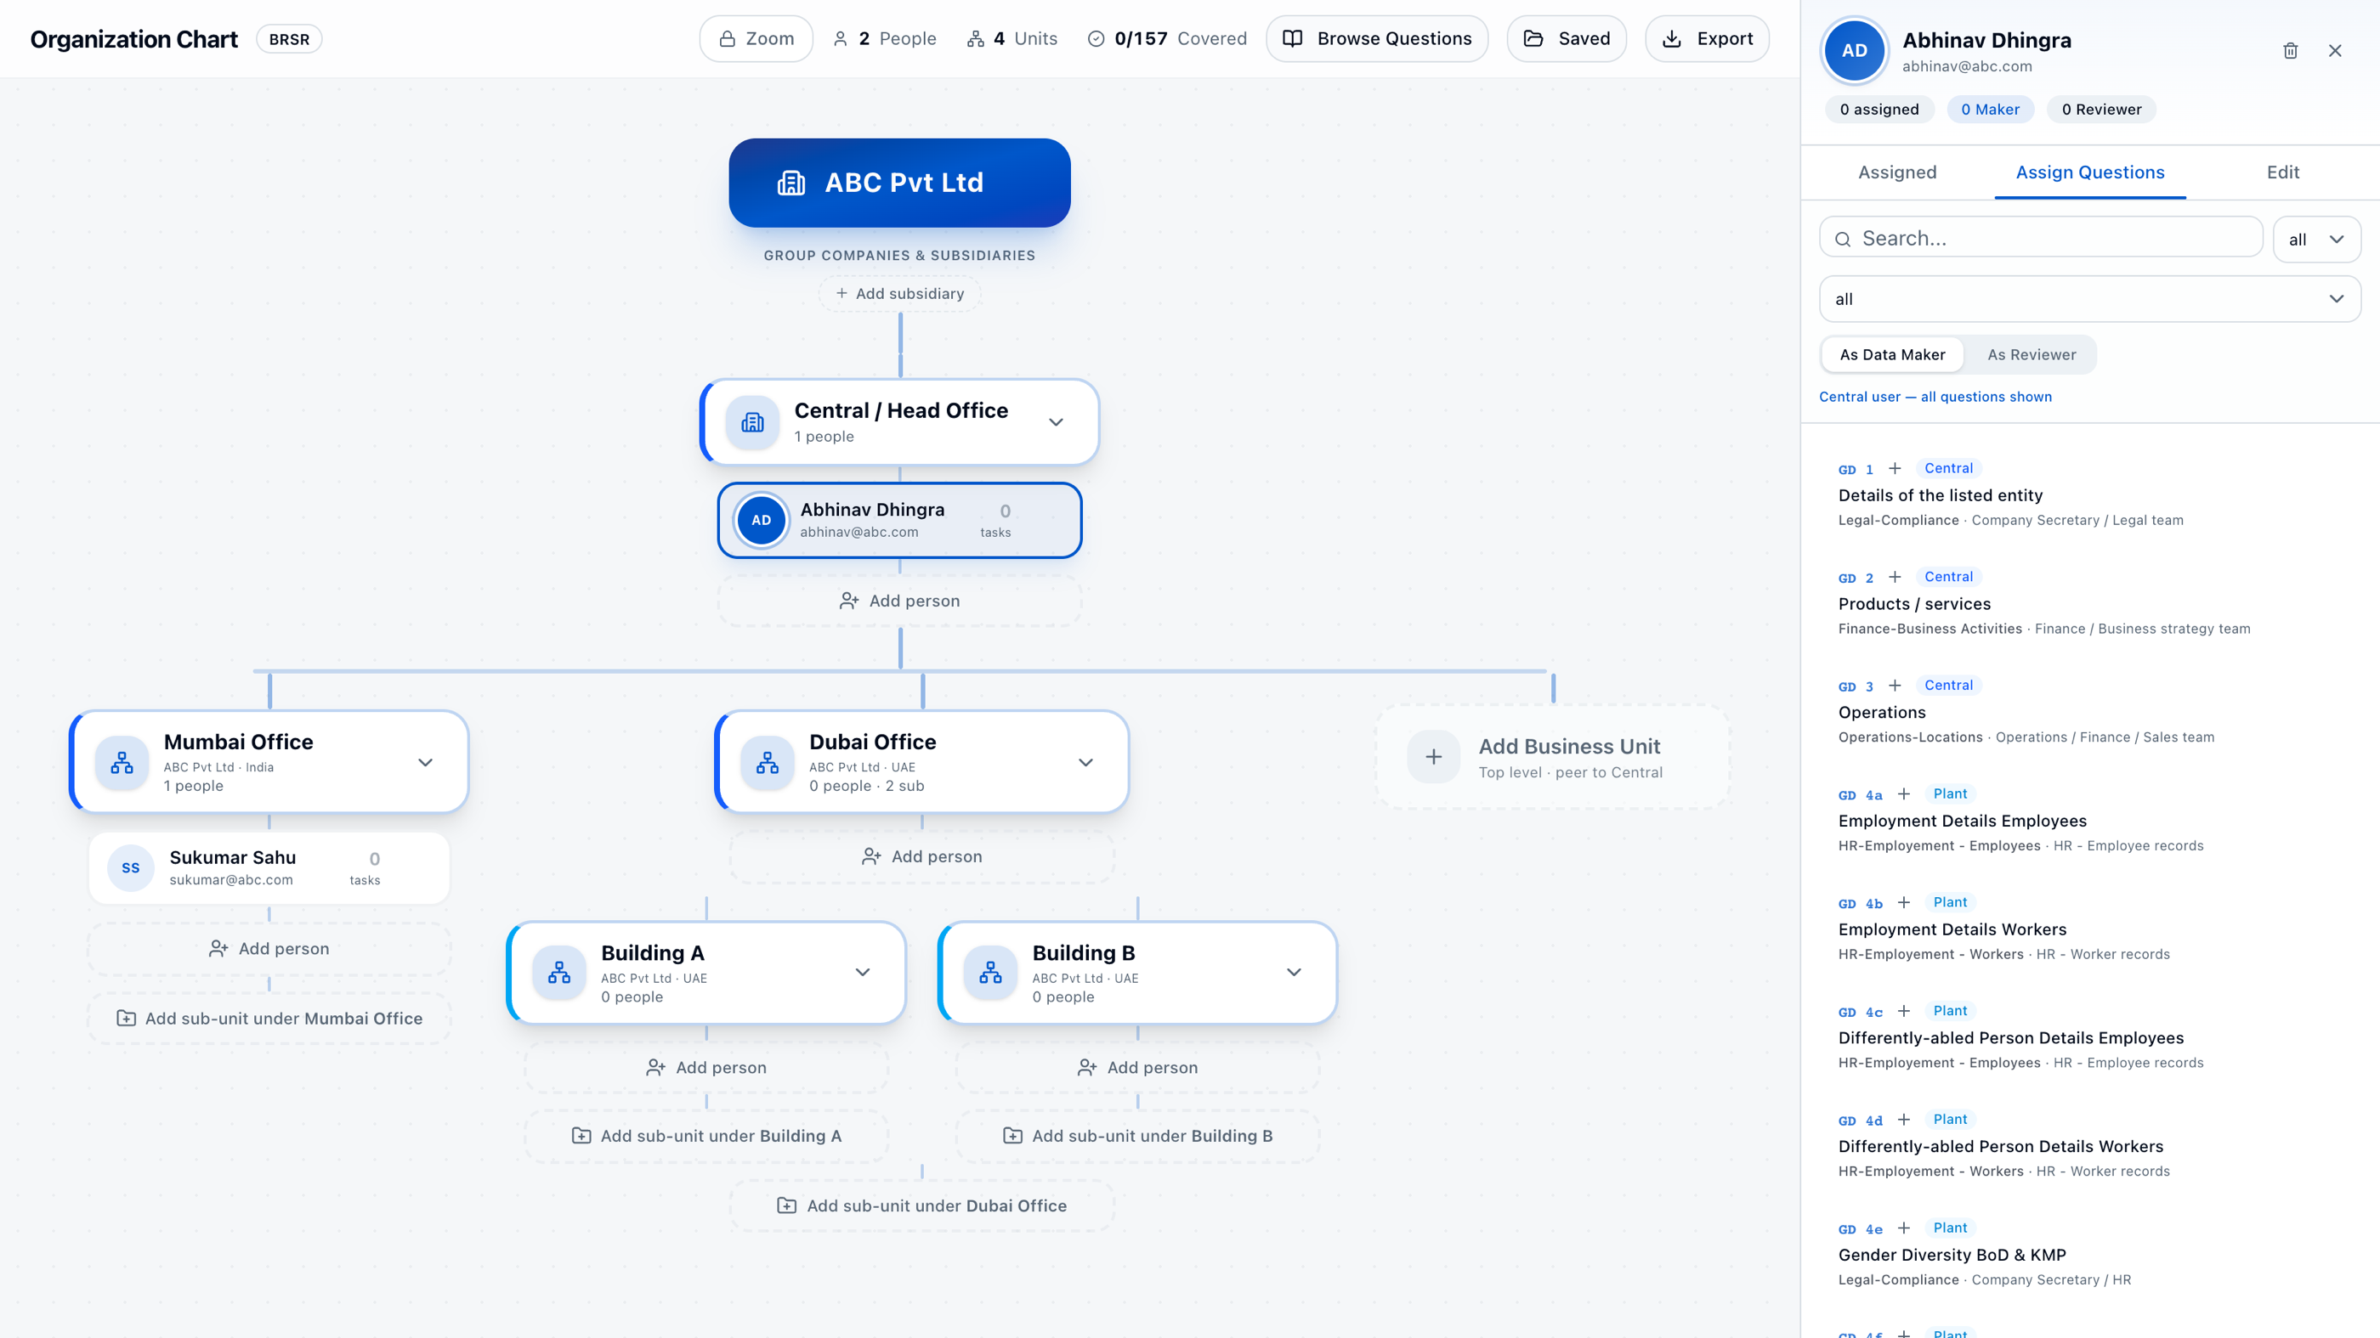Viewport: 2380px width, 1338px height.
Task: Open the Saved charts button
Action: (1566, 39)
